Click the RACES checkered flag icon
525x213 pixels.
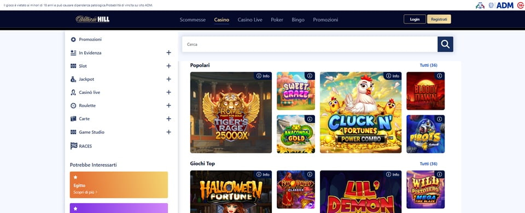[74, 146]
